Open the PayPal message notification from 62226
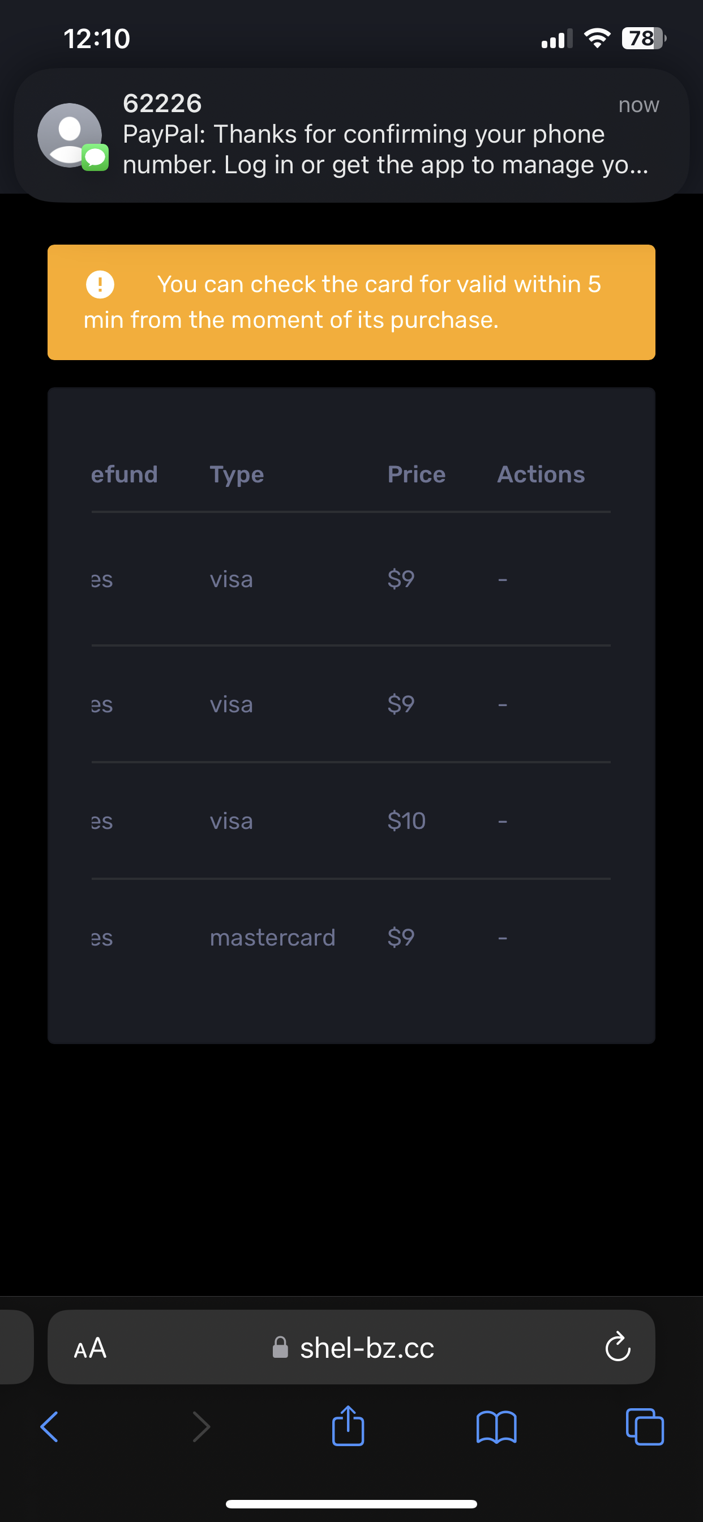The image size is (703, 1522). click(351, 135)
